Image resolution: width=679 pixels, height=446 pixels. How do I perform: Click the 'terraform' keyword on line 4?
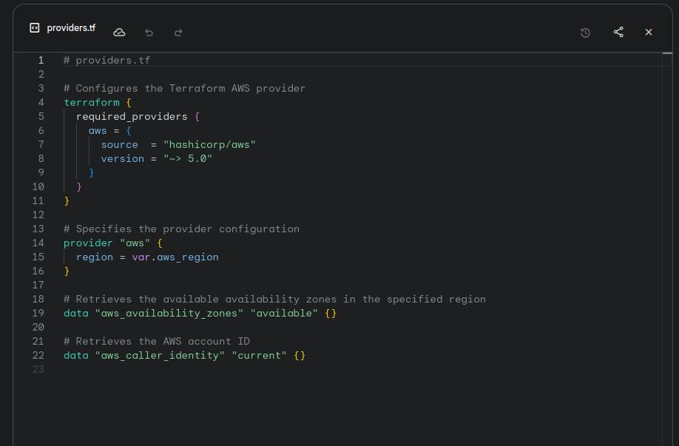92,103
